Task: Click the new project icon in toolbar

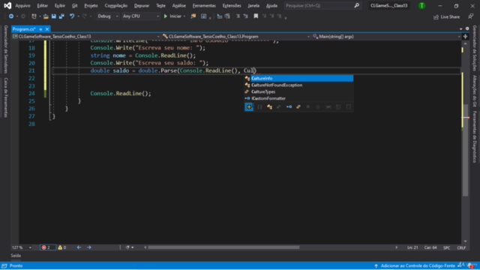Action: tap(34, 16)
